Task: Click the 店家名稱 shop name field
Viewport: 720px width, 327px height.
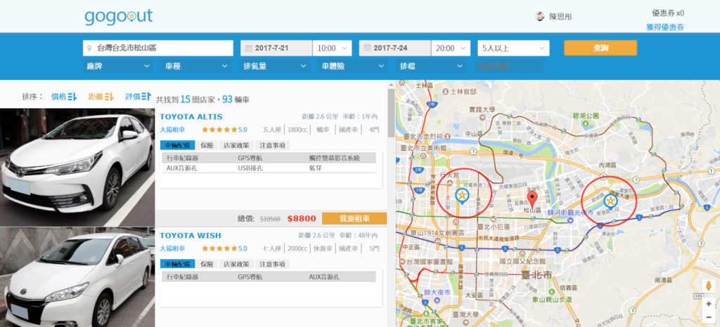Action: click(509, 67)
